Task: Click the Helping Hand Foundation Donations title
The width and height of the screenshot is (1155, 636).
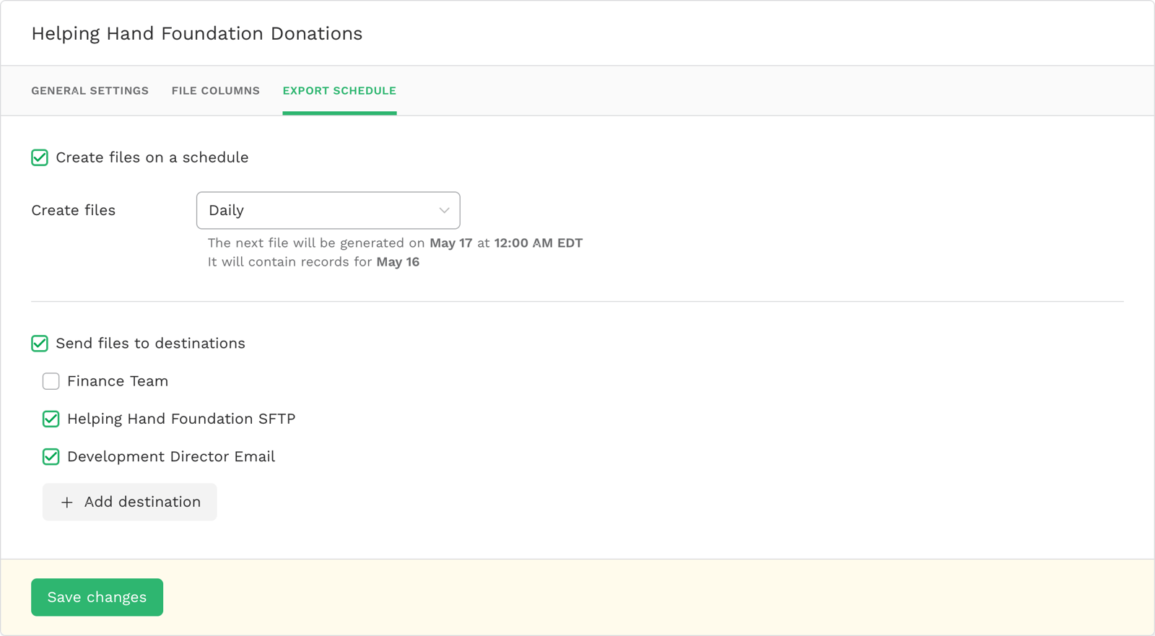Action: coord(196,34)
